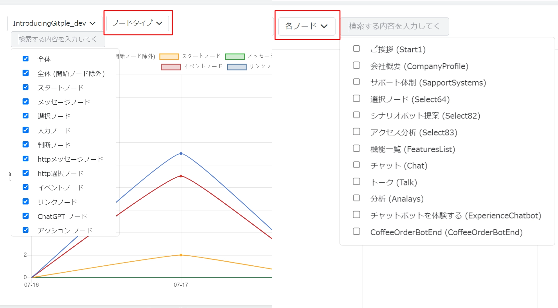Image resolution: width=558 pixels, height=308 pixels.
Task: Uncheck the http選択ノード checkbox
Action: pos(26,173)
